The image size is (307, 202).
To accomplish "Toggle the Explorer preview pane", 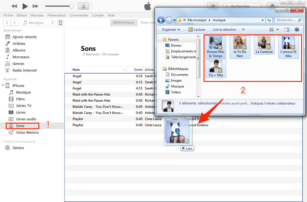I will point(287,30).
